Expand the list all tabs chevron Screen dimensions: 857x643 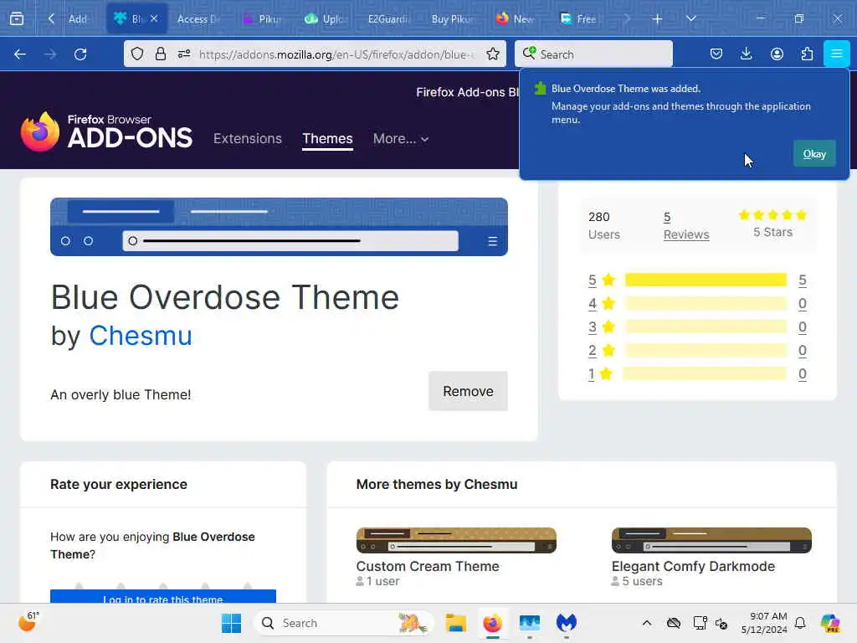click(x=690, y=18)
